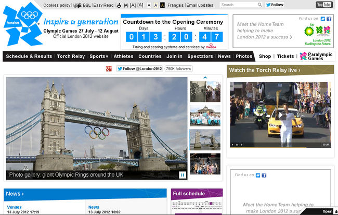Expand the Open panel at bottom right
Viewport: 338px width, 215px height.
330,211
